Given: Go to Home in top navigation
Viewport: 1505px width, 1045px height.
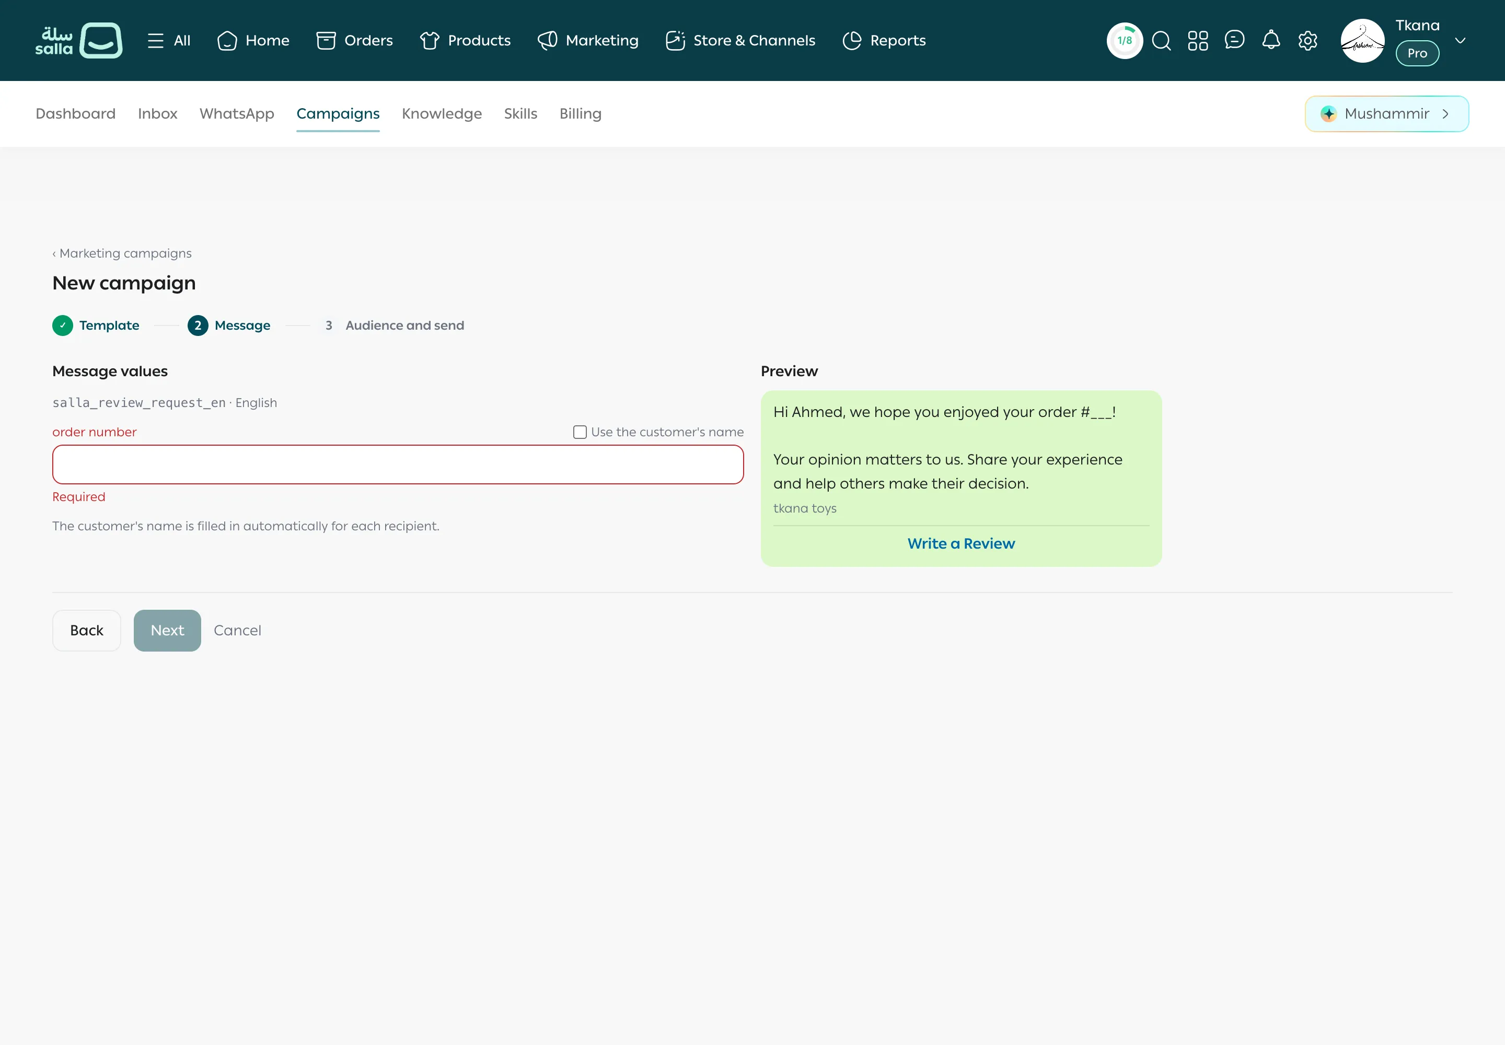Looking at the screenshot, I should (x=253, y=41).
